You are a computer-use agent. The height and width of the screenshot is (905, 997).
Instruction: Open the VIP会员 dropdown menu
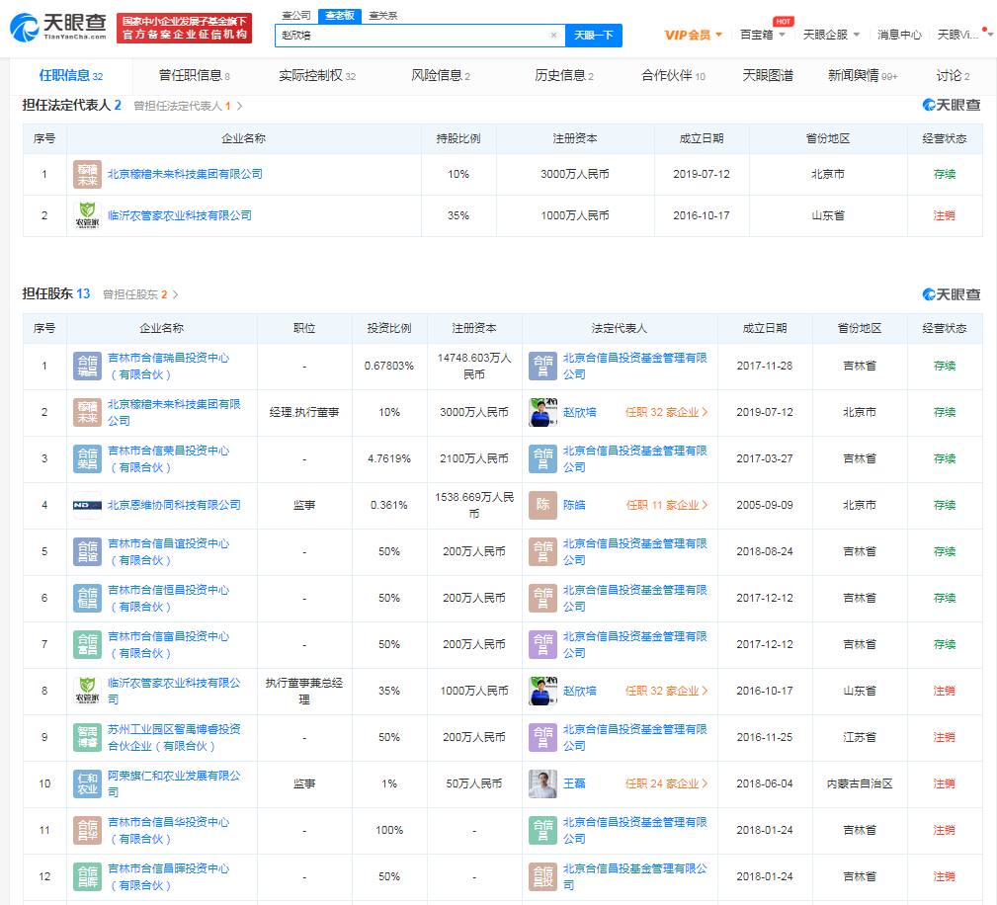coord(693,35)
